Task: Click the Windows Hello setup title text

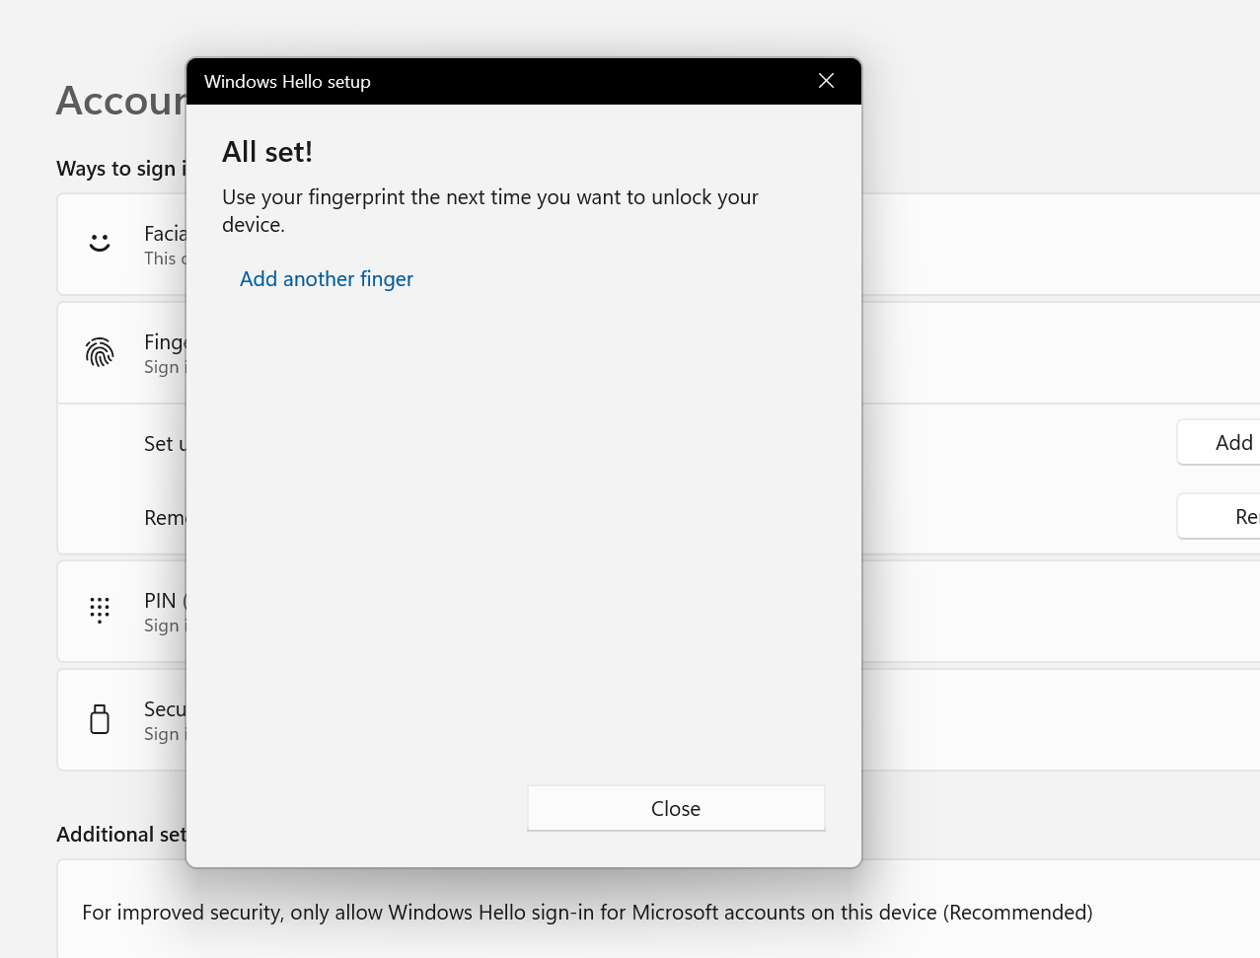Action: click(287, 82)
